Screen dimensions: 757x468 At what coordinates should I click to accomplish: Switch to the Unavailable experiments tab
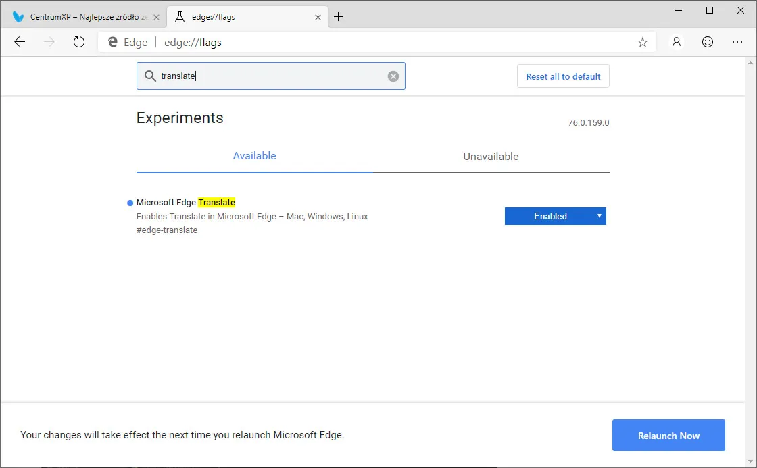491,156
